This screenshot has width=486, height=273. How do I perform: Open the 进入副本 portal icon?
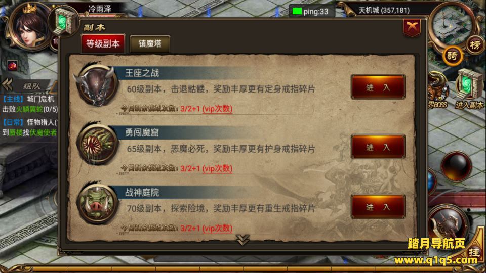point(469,89)
